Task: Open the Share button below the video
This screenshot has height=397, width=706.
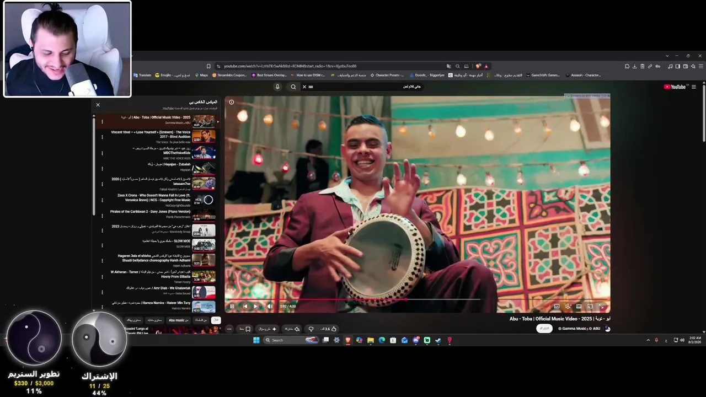Action: tap(292, 329)
